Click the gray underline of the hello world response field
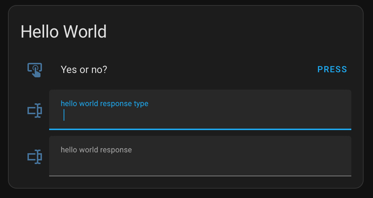The width and height of the screenshot is (373, 198). click(x=200, y=176)
